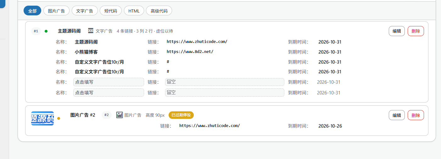Switch to the 图片广告 filter tab
The image size is (441, 159).
point(56,11)
